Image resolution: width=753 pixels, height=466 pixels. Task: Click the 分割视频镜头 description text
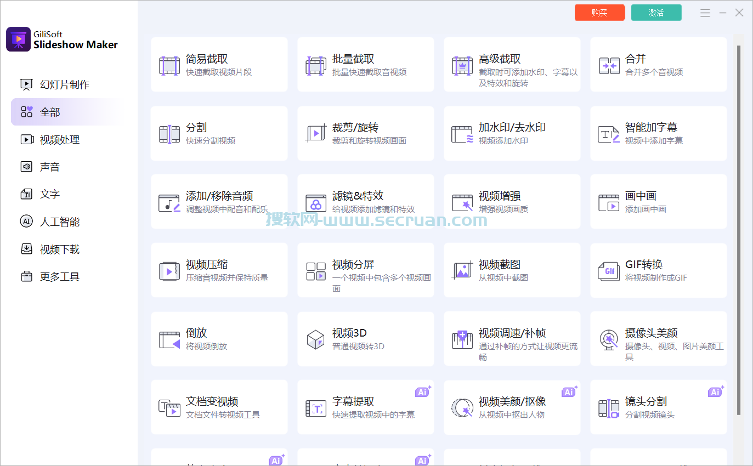coord(650,414)
